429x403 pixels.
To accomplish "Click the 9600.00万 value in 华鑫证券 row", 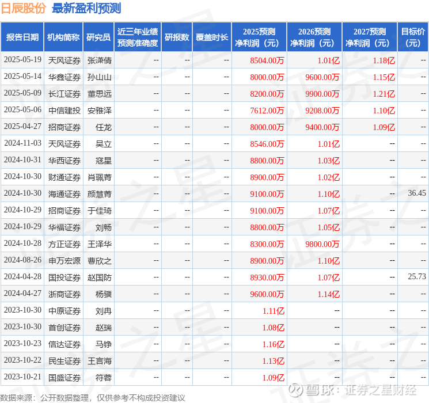I will coord(322,77).
